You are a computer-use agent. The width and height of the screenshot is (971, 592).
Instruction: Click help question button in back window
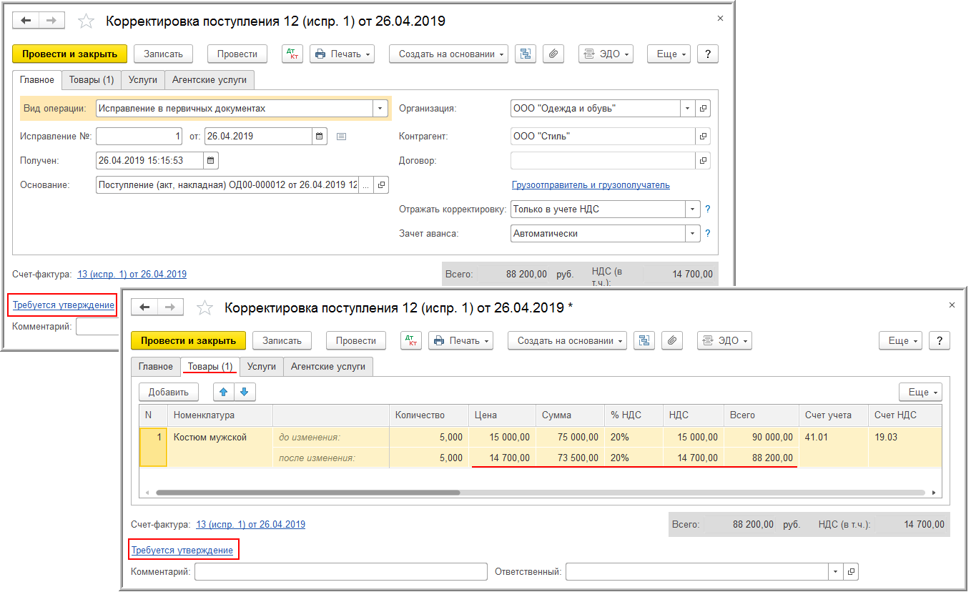tap(707, 54)
